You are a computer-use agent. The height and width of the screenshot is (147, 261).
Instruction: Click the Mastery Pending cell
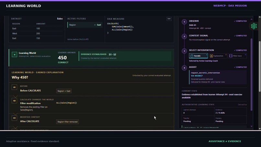(230, 120)
